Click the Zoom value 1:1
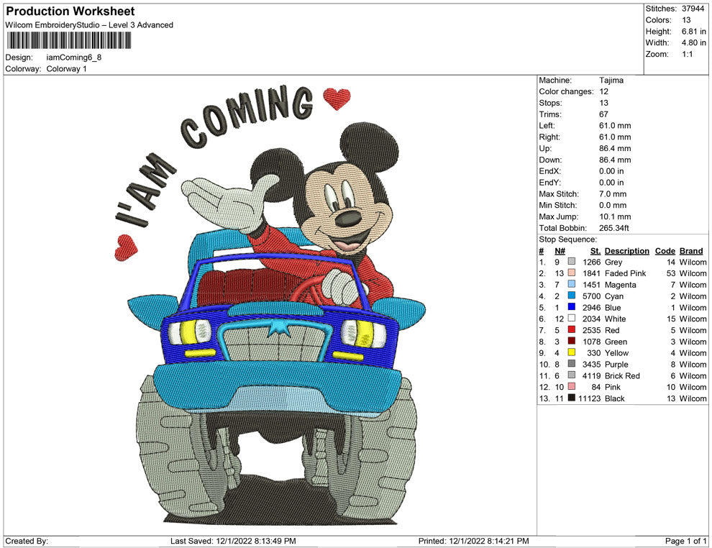 pyautogui.click(x=687, y=54)
